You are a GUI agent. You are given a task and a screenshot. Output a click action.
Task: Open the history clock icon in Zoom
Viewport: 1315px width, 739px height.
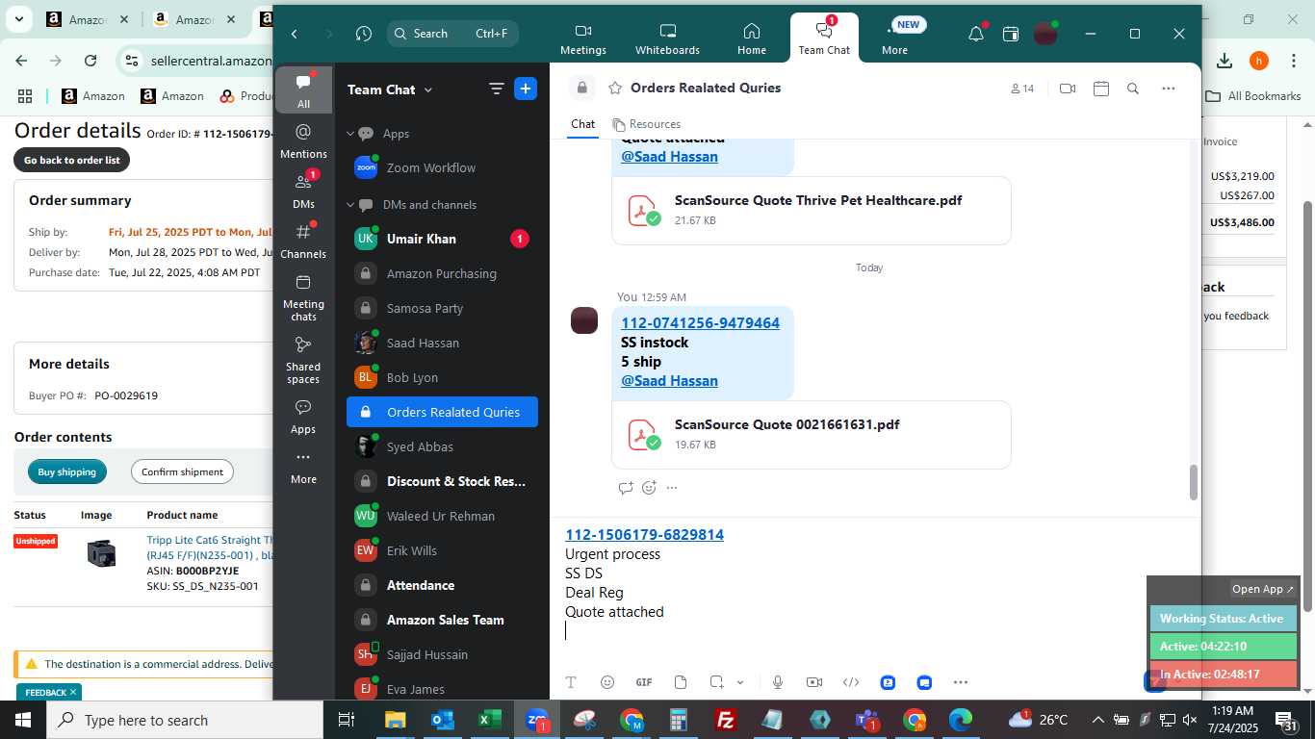point(363,34)
